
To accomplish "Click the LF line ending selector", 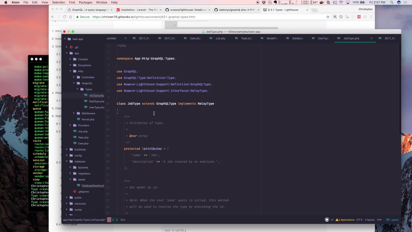I will [x=332, y=220].
